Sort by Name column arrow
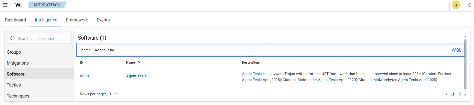 (138, 63)
